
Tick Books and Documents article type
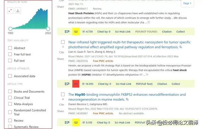coord(10,91)
